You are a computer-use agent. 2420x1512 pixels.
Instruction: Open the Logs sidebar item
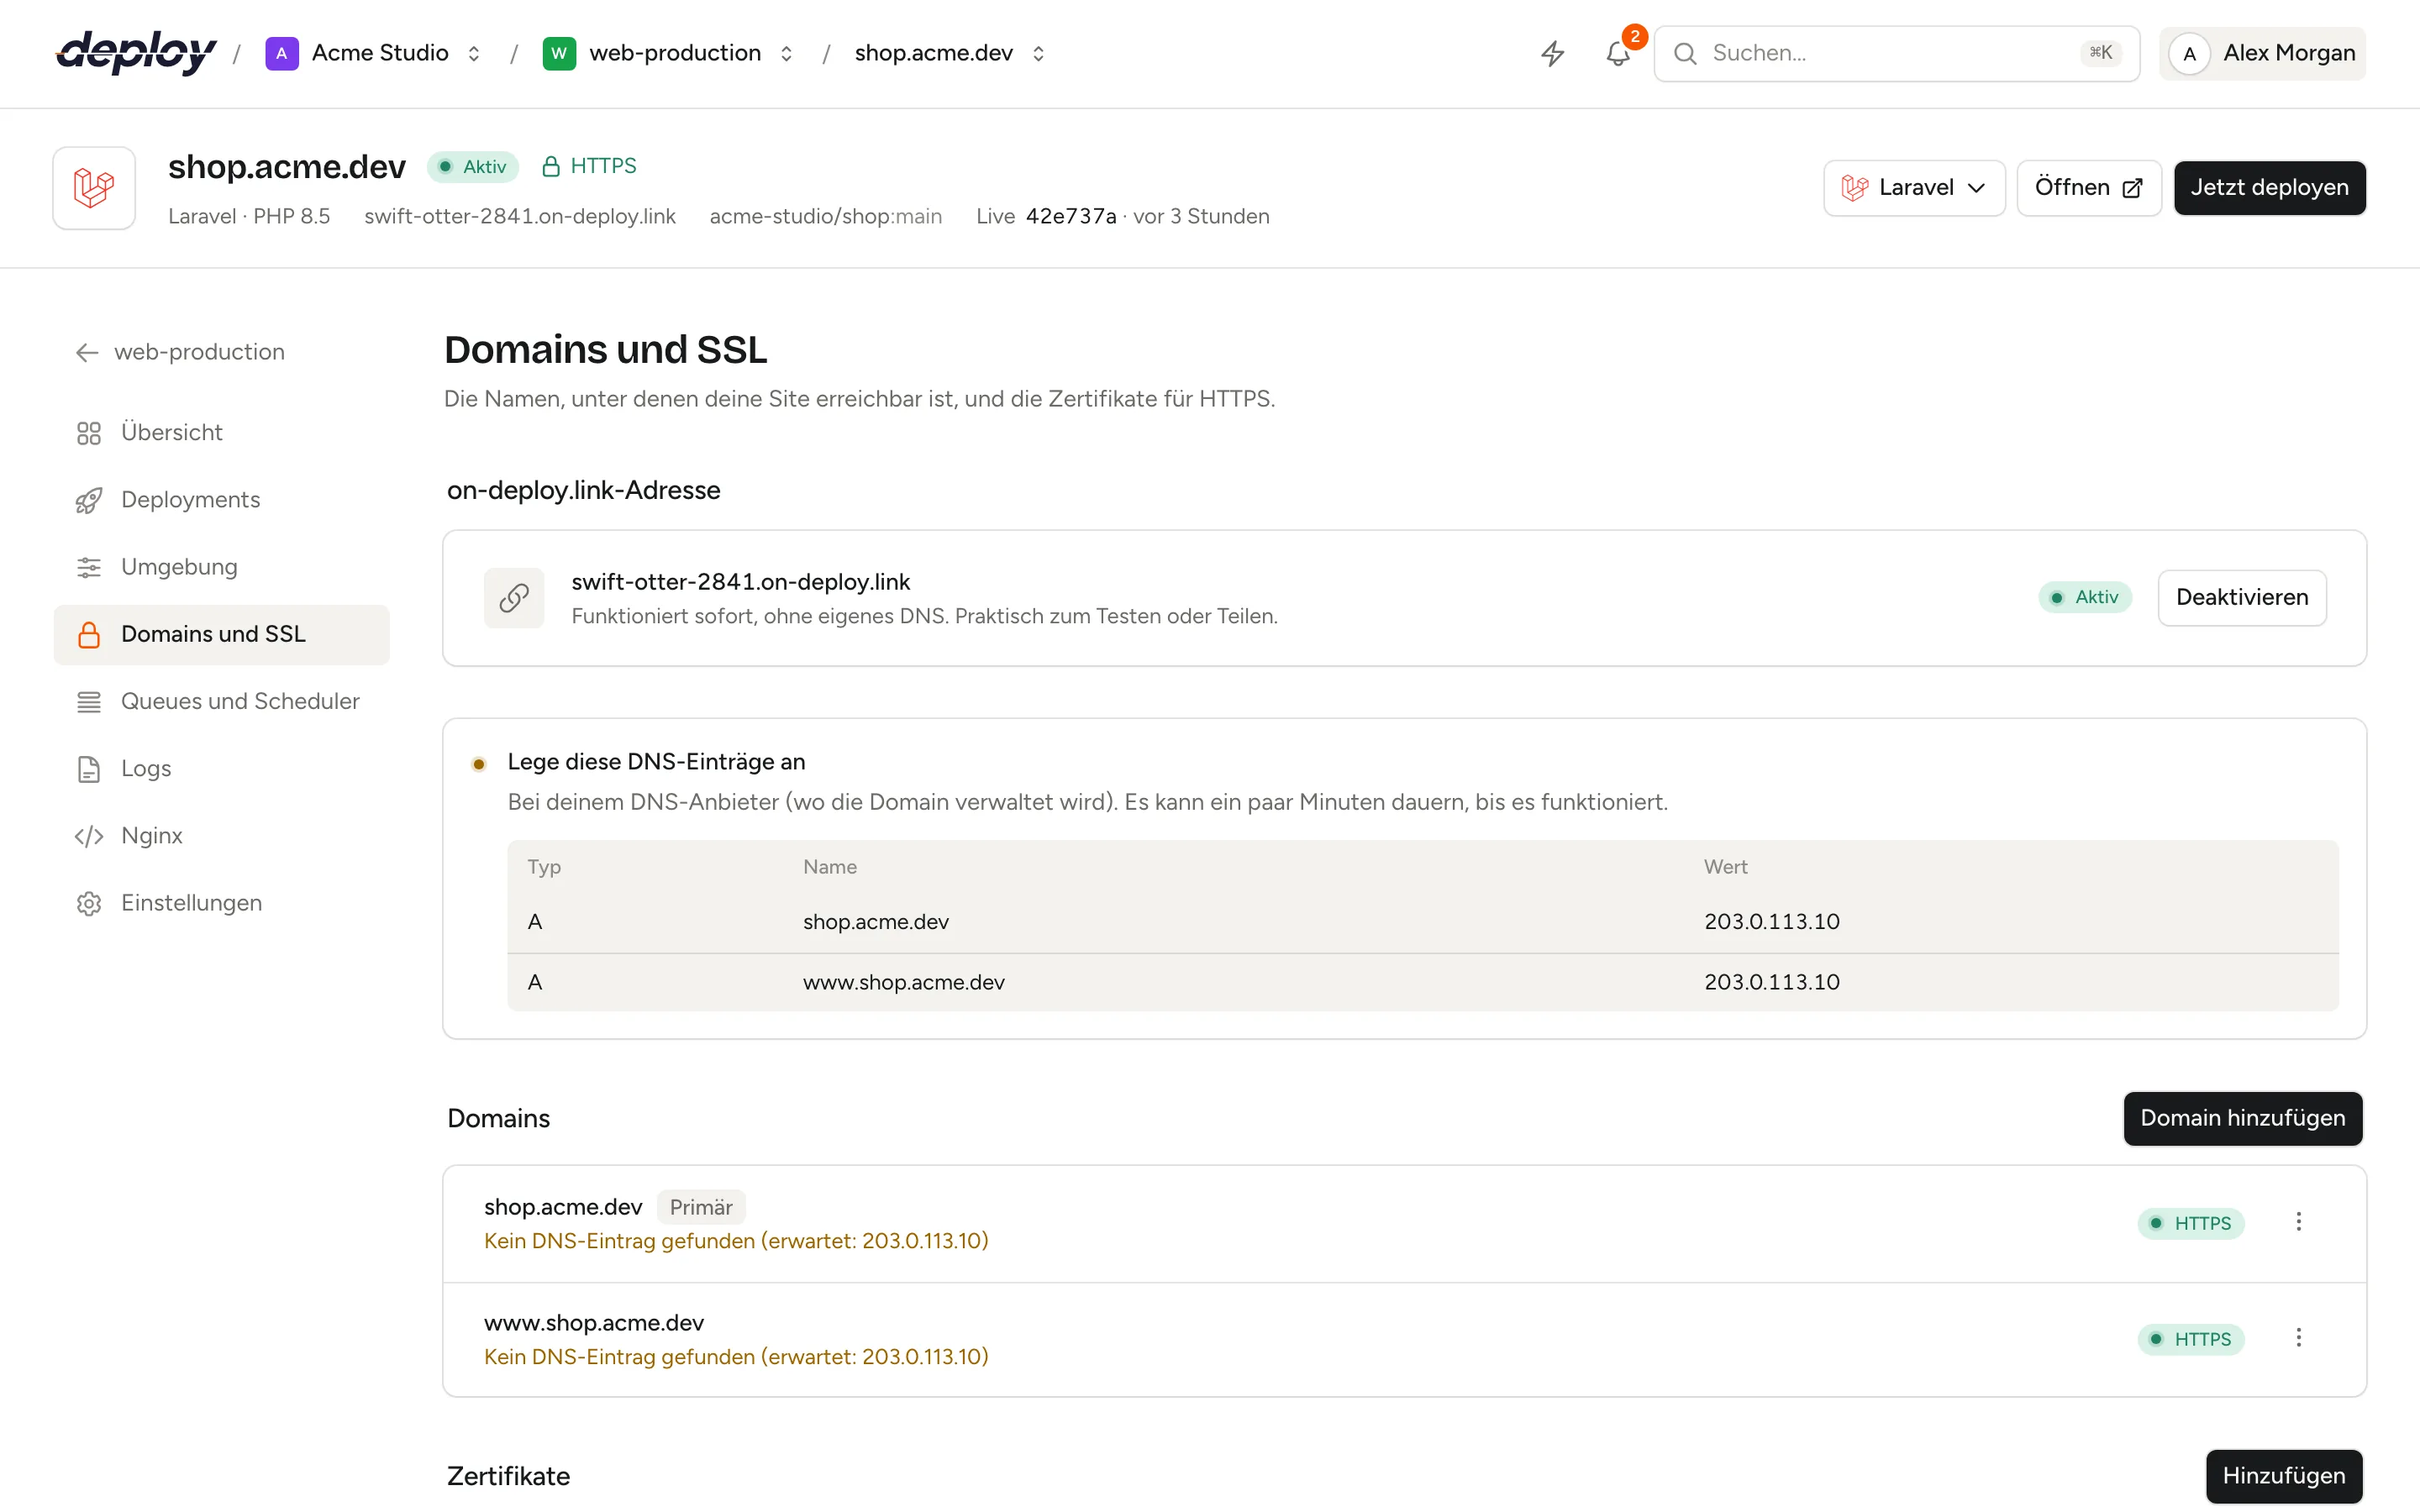pyautogui.click(x=222, y=768)
